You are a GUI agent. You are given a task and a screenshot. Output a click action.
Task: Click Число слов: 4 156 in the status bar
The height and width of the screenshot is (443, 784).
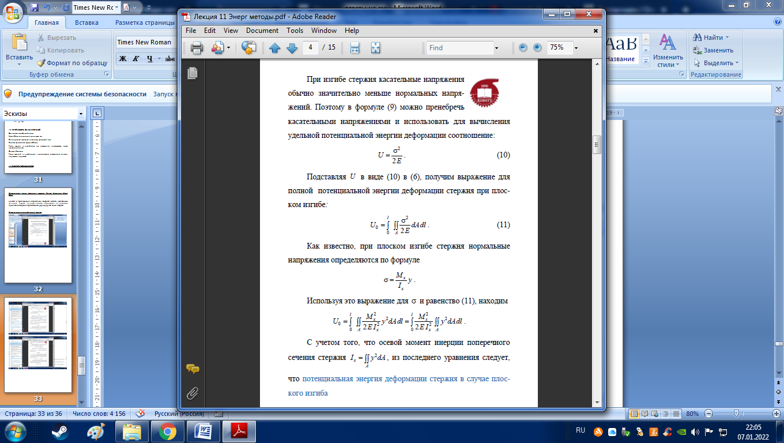point(99,414)
